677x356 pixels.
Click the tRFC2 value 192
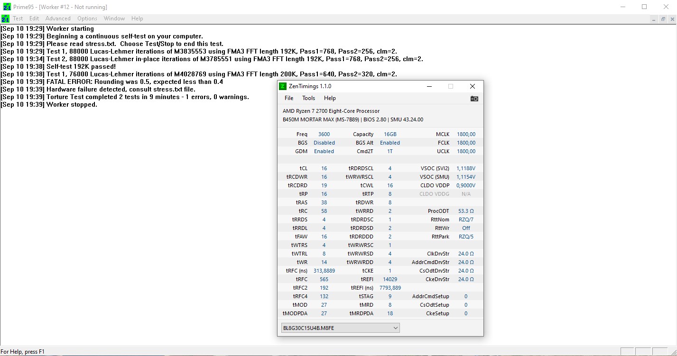point(324,288)
